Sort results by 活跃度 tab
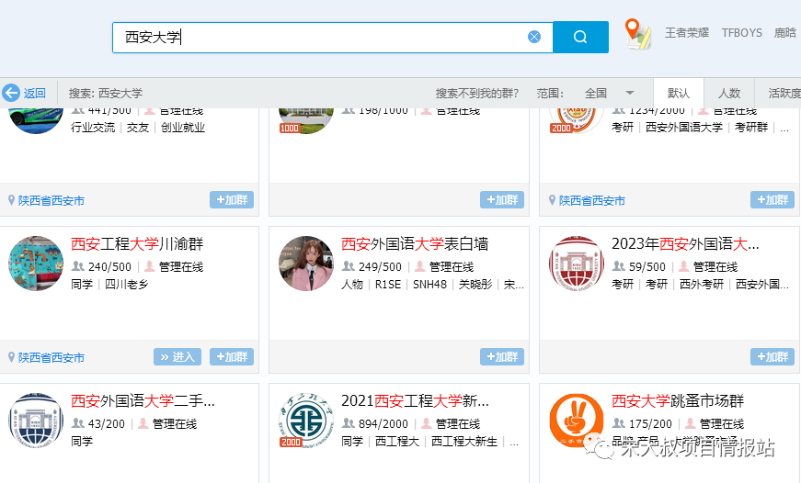This screenshot has height=483, width=801. click(x=784, y=94)
